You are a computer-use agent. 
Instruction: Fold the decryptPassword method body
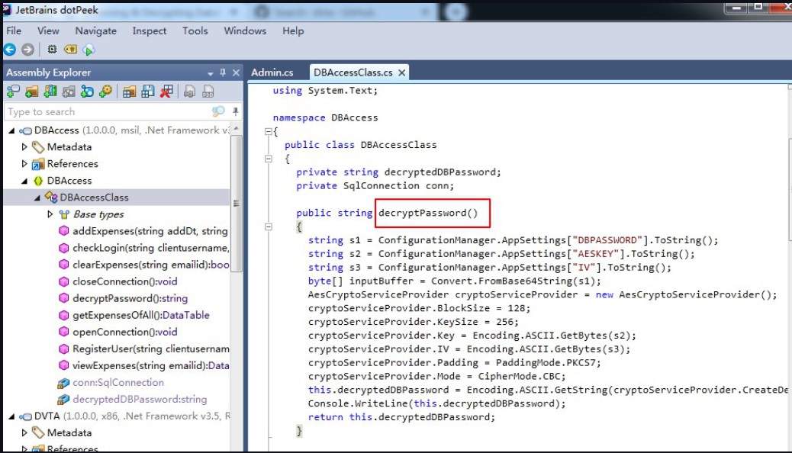click(x=269, y=226)
